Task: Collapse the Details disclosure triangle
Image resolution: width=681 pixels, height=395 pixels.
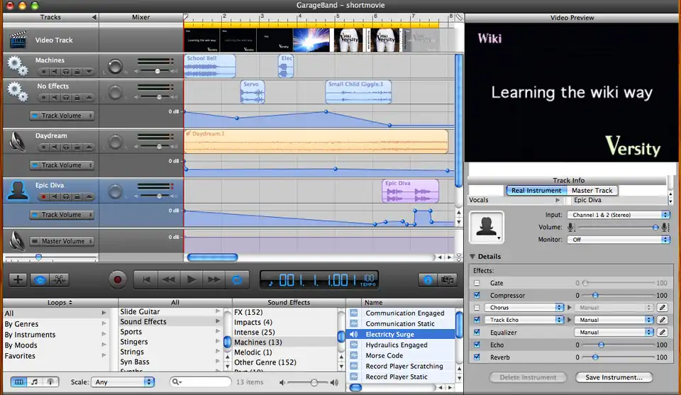Action: click(473, 257)
